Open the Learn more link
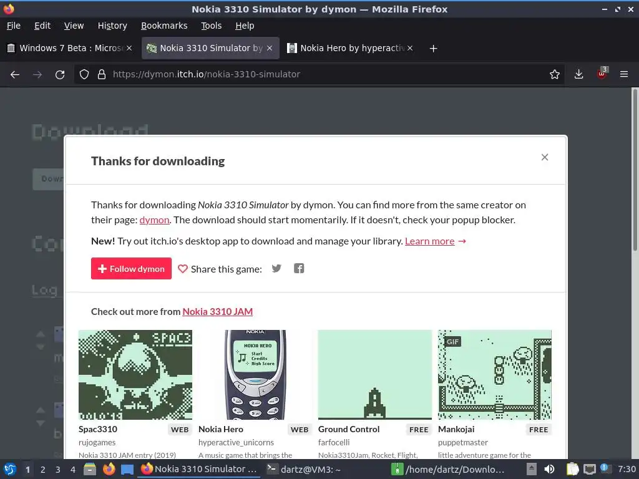The width and height of the screenshot is (639, 479). coord(429,241)
